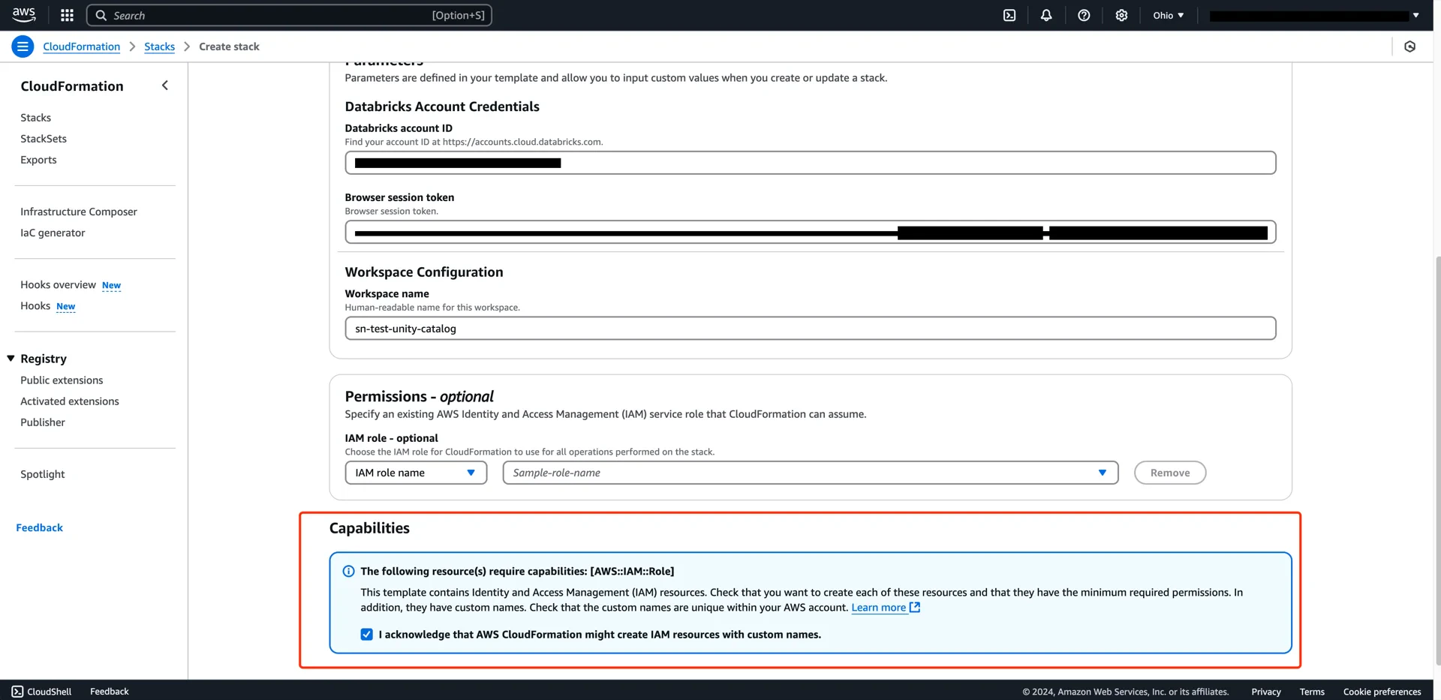This screenshot has height=700, width=1441.
Task: Open the Sample-role-name selector dropdown
Action: click(811, 473)
